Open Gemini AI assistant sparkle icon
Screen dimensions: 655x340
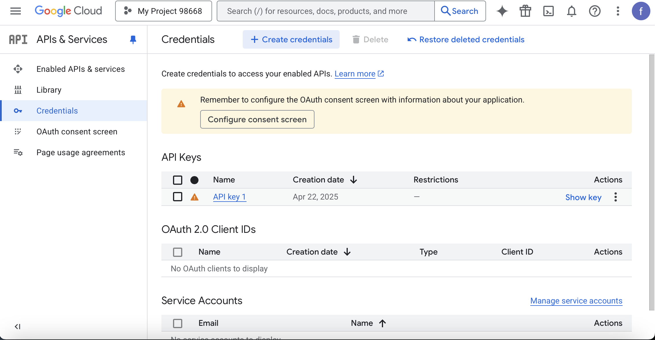click(502, 11)
